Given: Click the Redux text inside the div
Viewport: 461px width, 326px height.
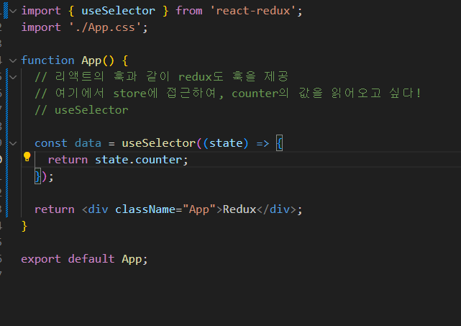Looking at the screenshot, I should point(239,209).
